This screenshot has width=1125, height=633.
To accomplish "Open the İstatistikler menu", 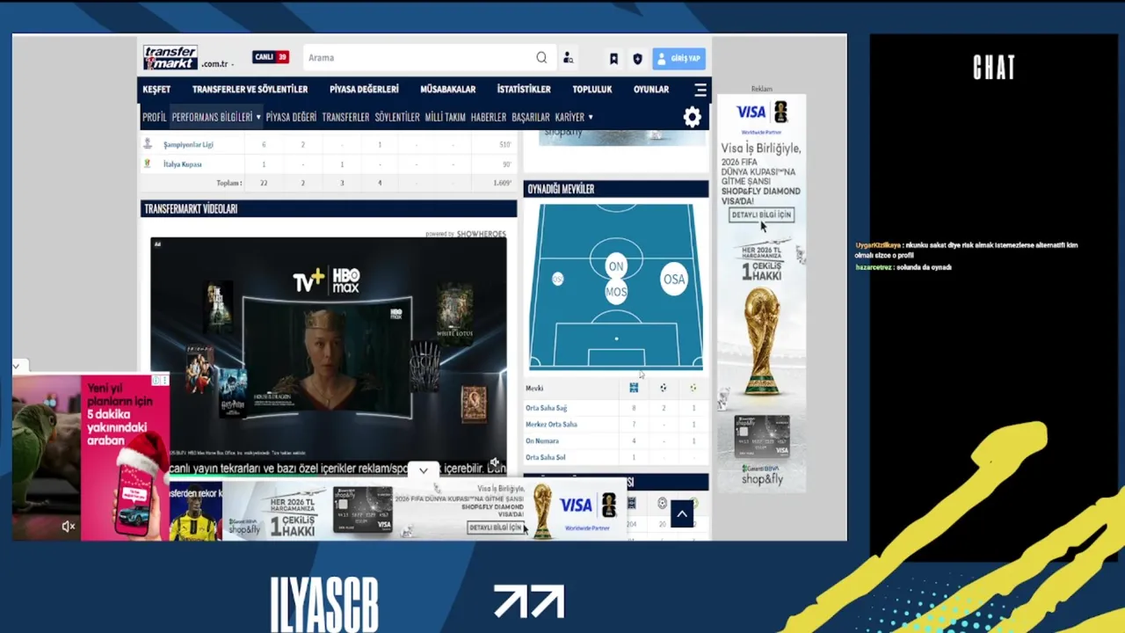I will 524,90.
